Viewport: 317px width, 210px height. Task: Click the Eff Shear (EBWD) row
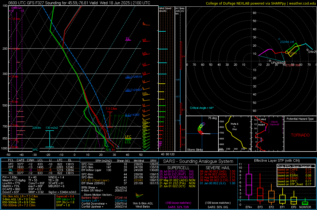point(120,183)
